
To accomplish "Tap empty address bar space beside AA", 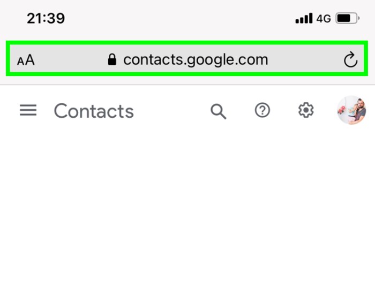I will [x=70, y=60].
